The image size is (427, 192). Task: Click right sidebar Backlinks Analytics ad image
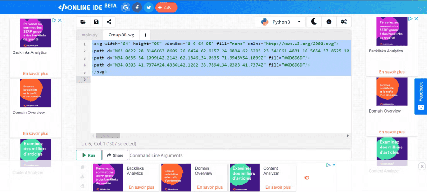point(392,32)
